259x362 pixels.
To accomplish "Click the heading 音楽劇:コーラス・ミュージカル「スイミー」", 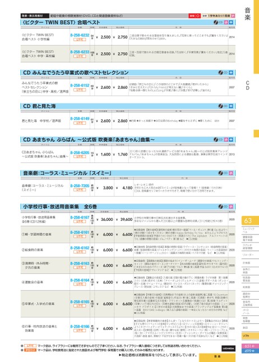I will coord(67,173).
